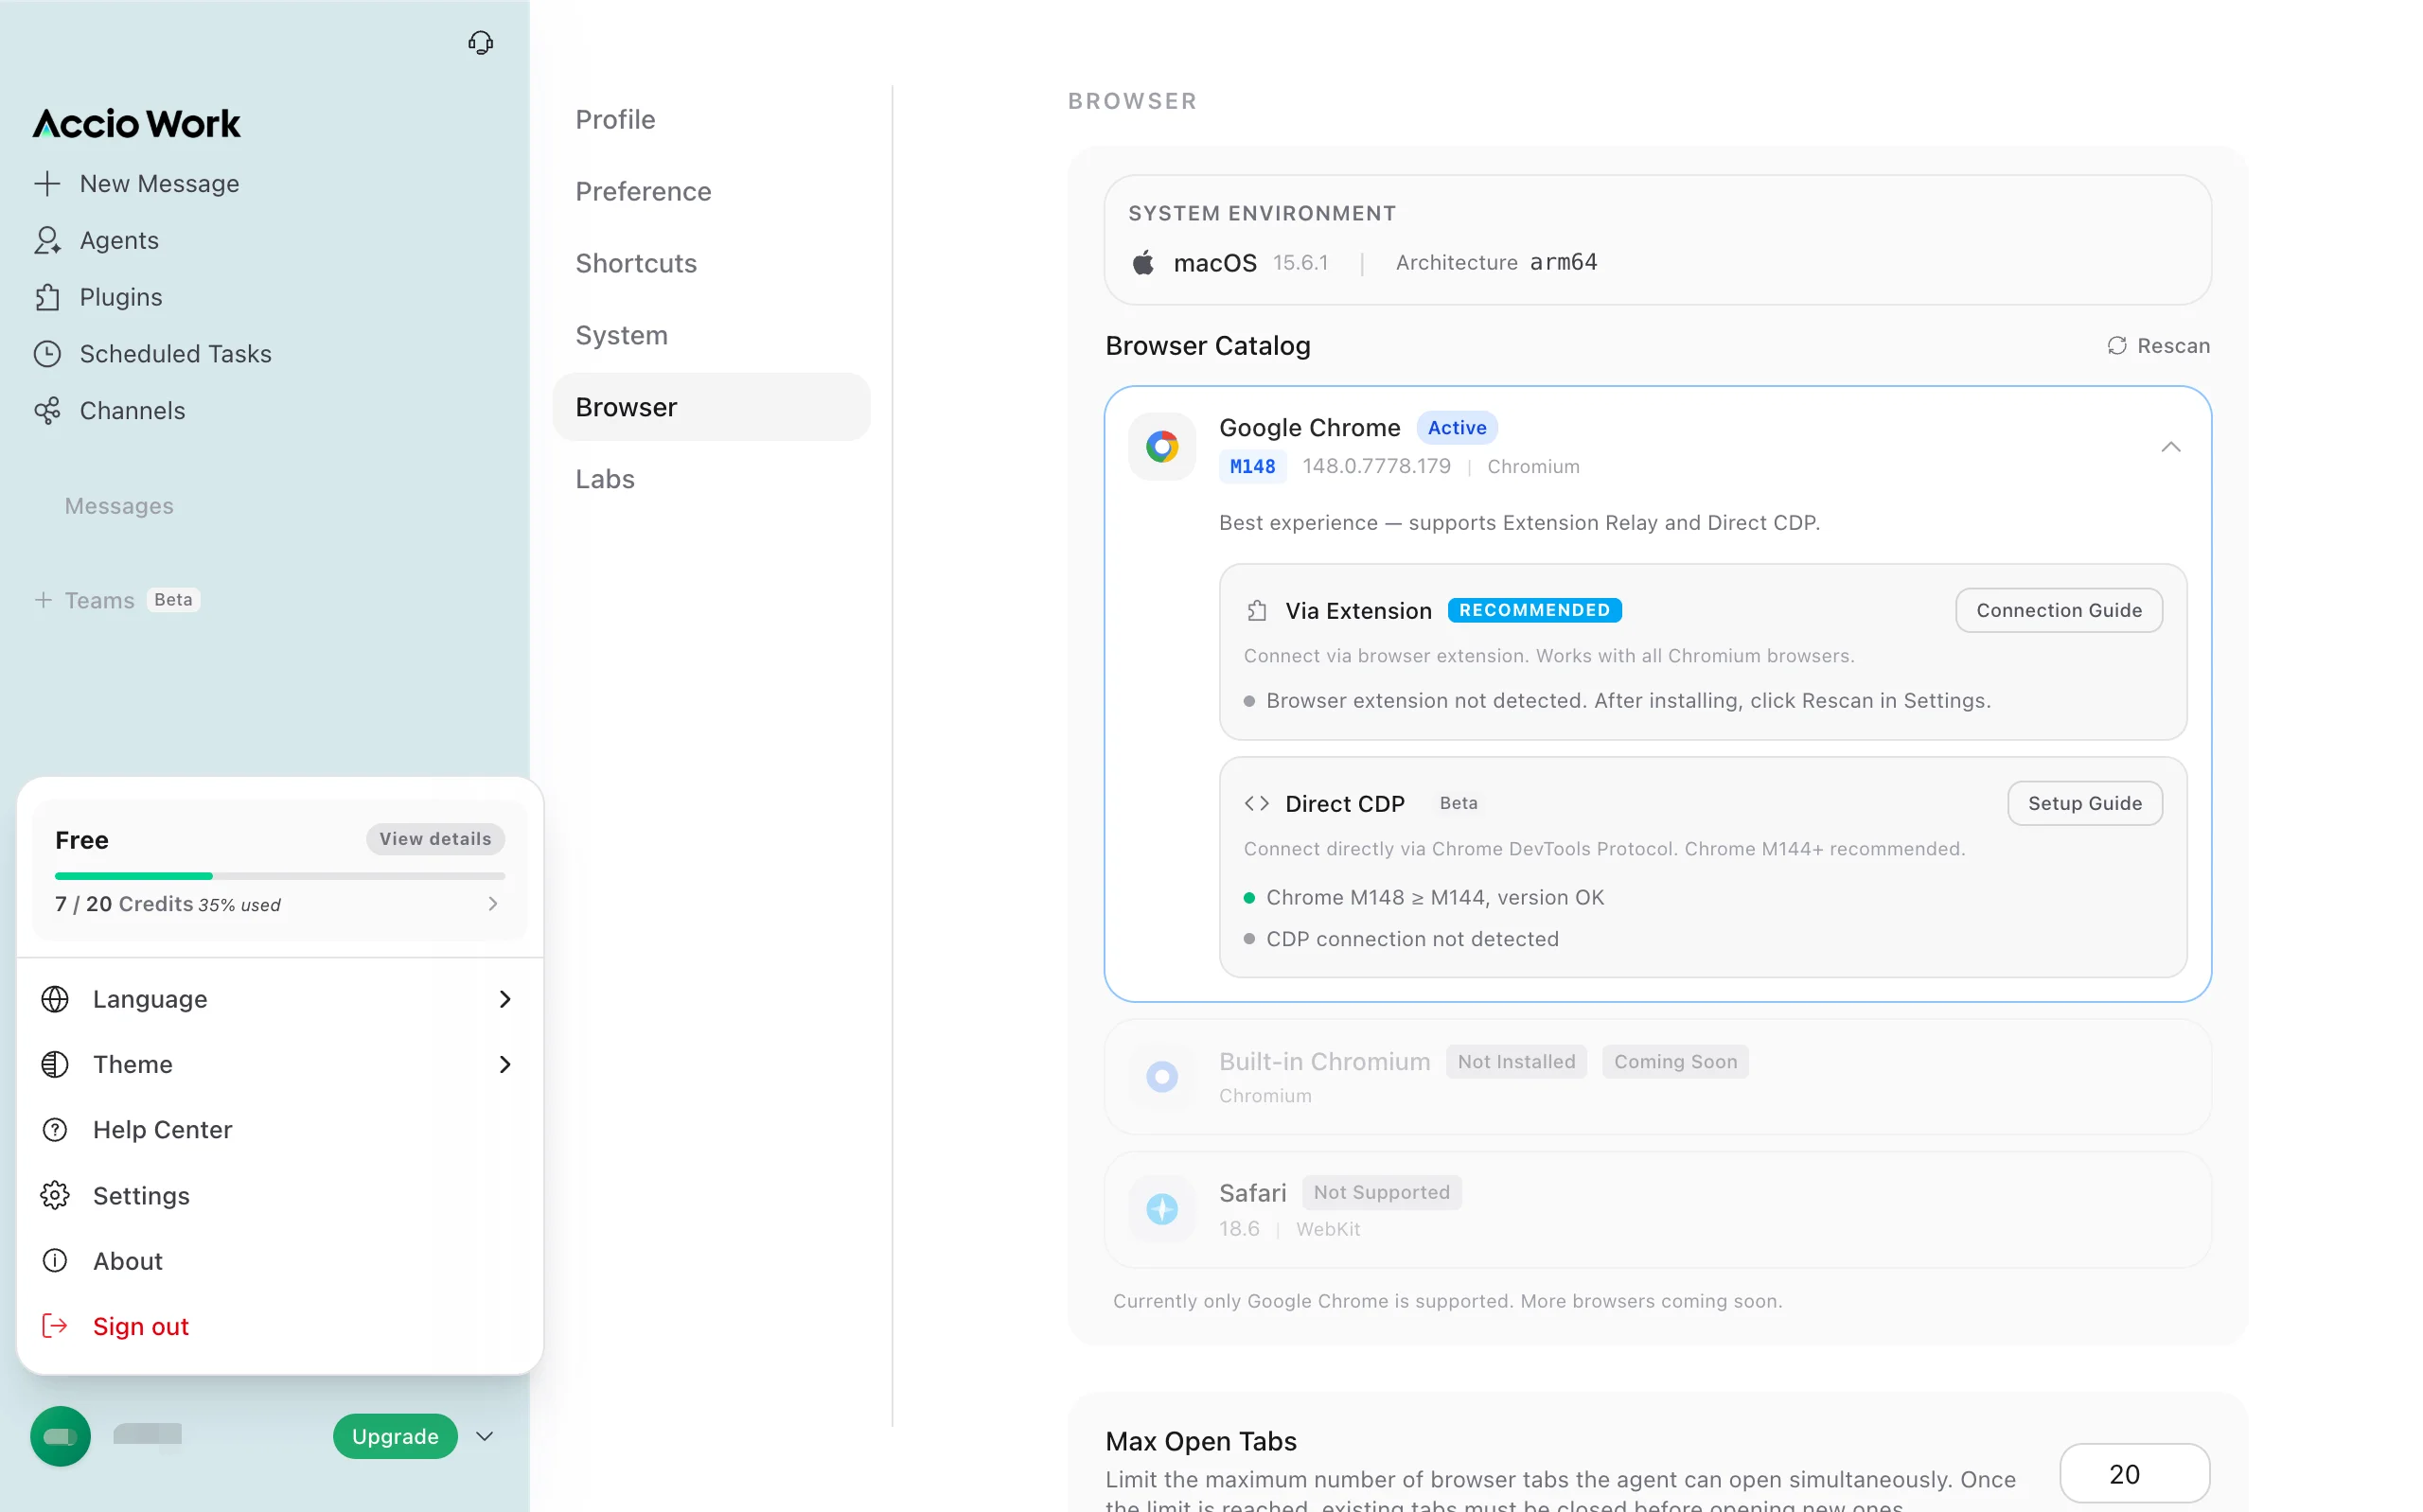The width and height of the screenshot is (2423, 1512).
Task: Click the green user avatar
Action: pyautogui.click(x=60, y=1436)
